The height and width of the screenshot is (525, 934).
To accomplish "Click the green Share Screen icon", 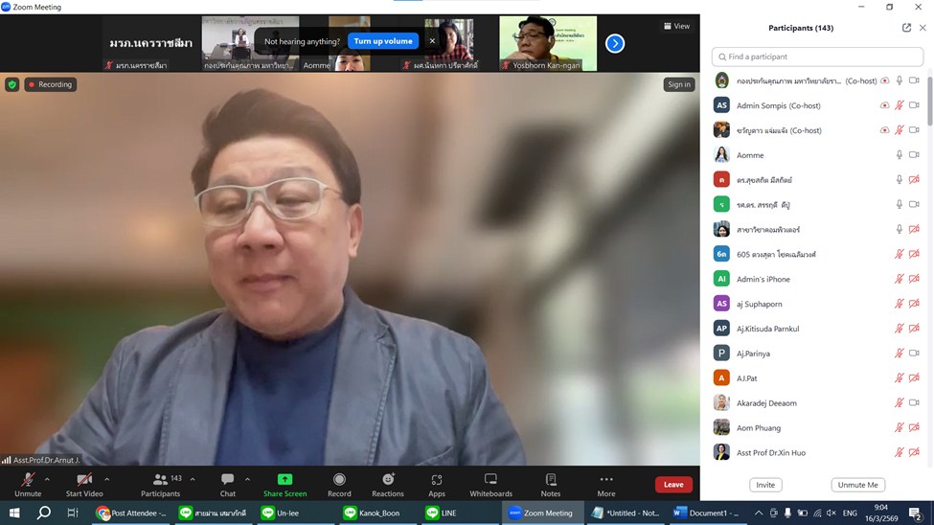I will tap(285, 480).
